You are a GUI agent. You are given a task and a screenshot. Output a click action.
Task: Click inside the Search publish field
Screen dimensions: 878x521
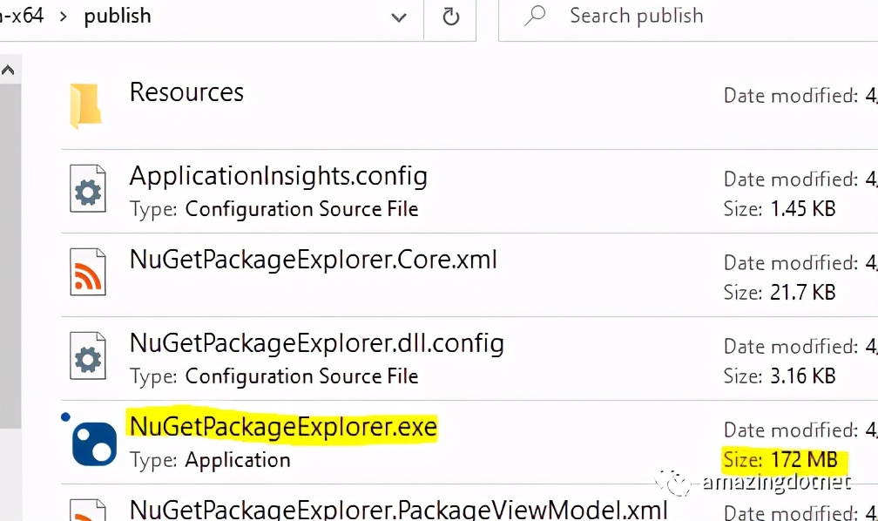[x=688, y=20]
